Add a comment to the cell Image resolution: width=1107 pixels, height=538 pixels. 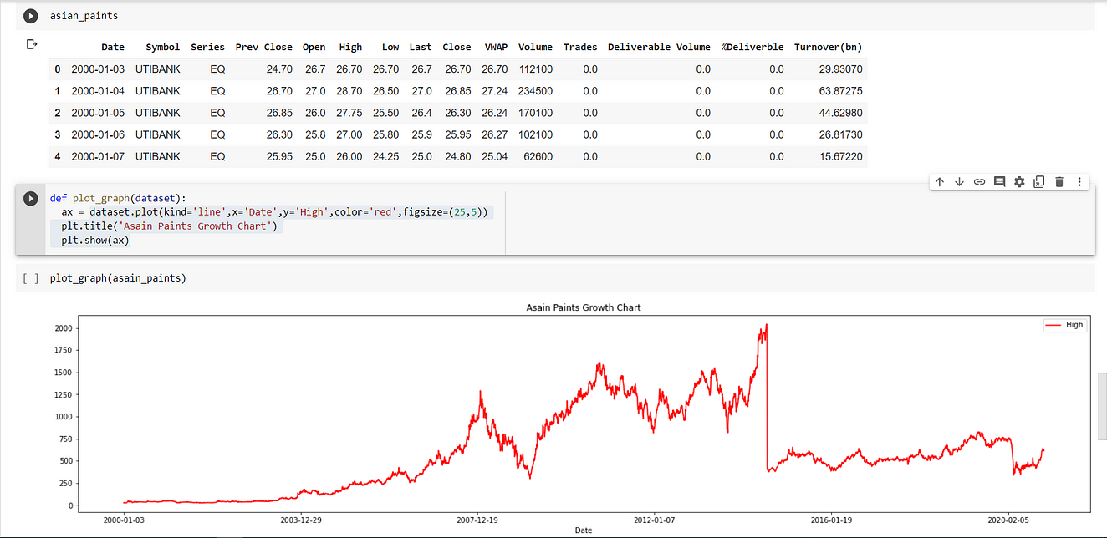pos(999,181)
